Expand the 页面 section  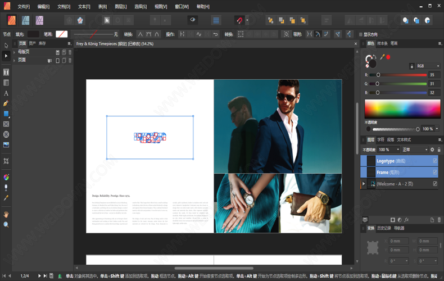click(14, 60)
